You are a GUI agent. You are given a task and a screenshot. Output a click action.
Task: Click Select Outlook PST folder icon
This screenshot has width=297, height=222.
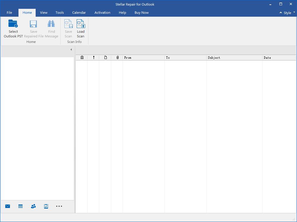pyautogui.click(x=13, y=24)
